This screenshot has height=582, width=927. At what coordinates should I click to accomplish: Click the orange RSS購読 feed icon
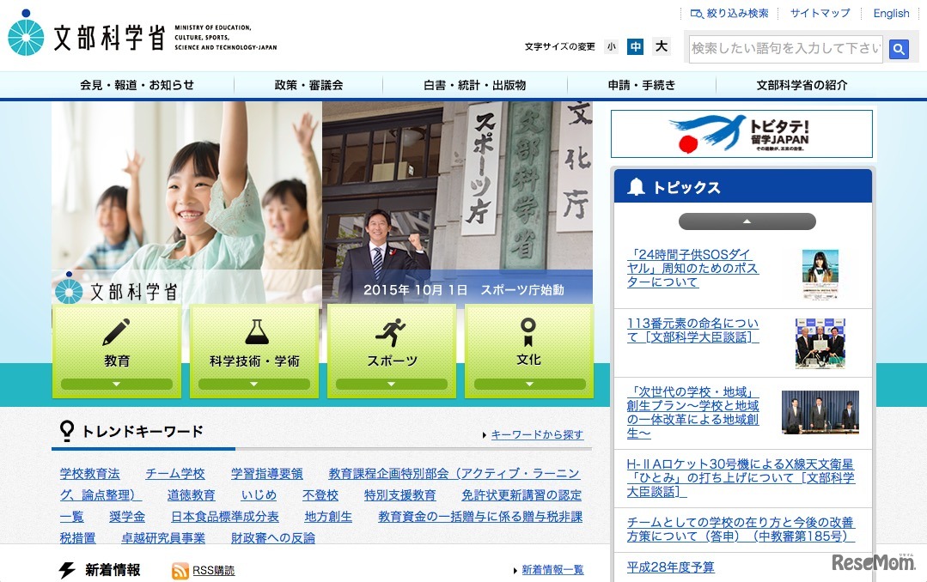(180, 570)
